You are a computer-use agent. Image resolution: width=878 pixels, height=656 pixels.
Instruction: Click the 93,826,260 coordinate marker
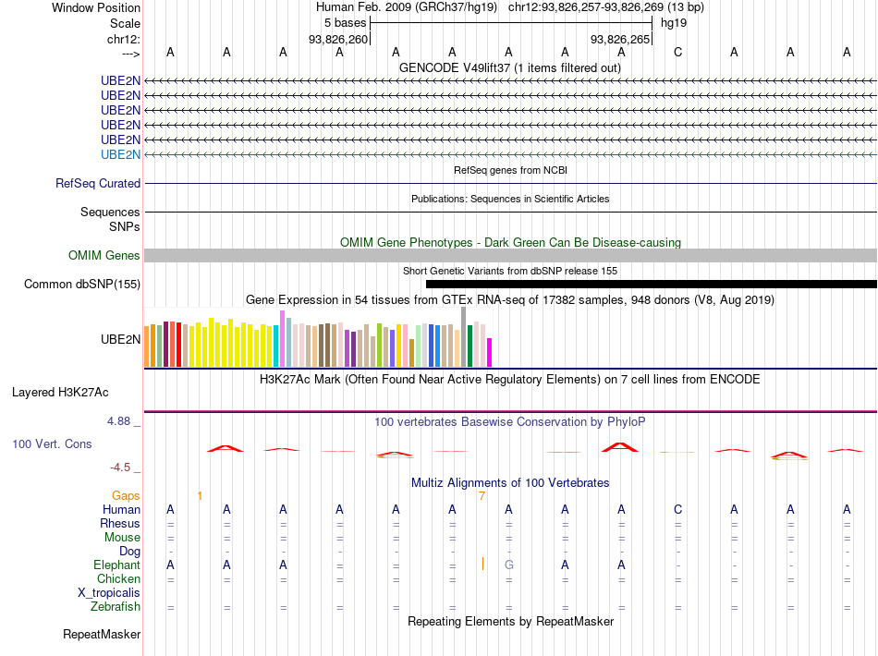pos(338,39)
